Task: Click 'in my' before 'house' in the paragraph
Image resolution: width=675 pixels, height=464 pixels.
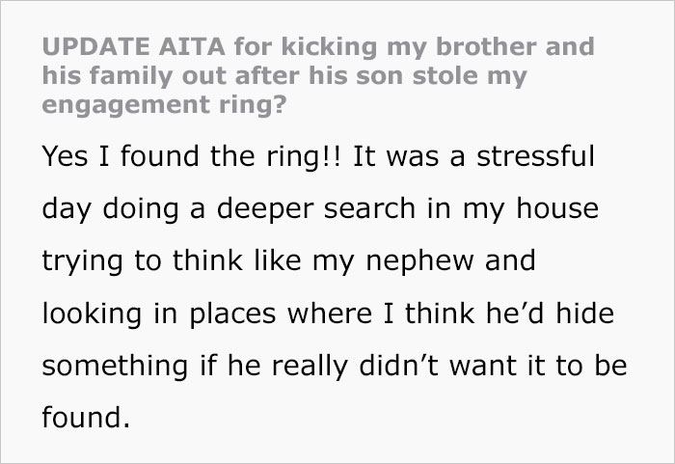Action: [x=463, y=209]
